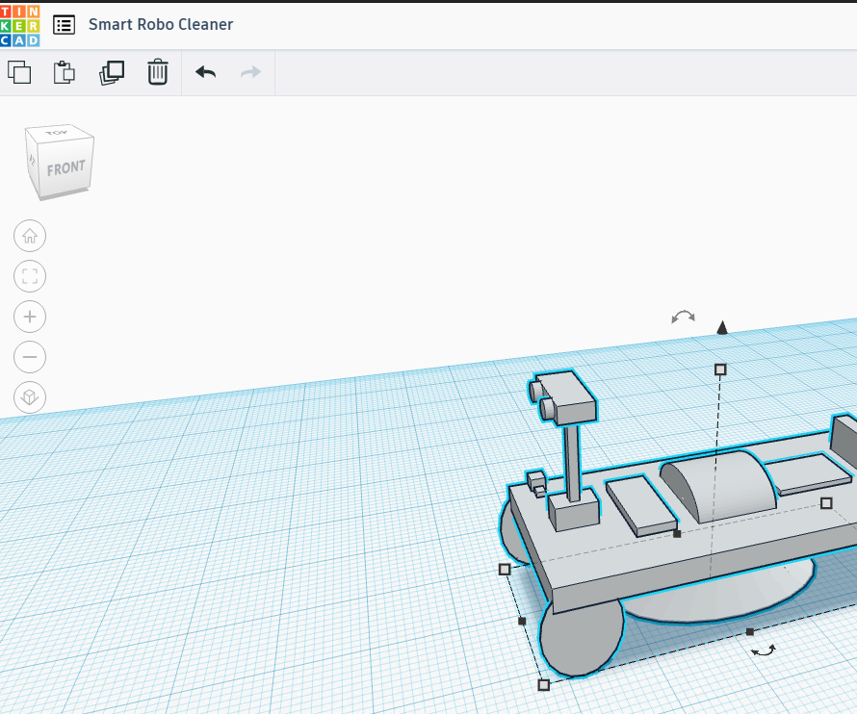Click the FRONT face of the view cube
Image resolution: width=857 pixels, height=714 pixels.
coord(65,170)
